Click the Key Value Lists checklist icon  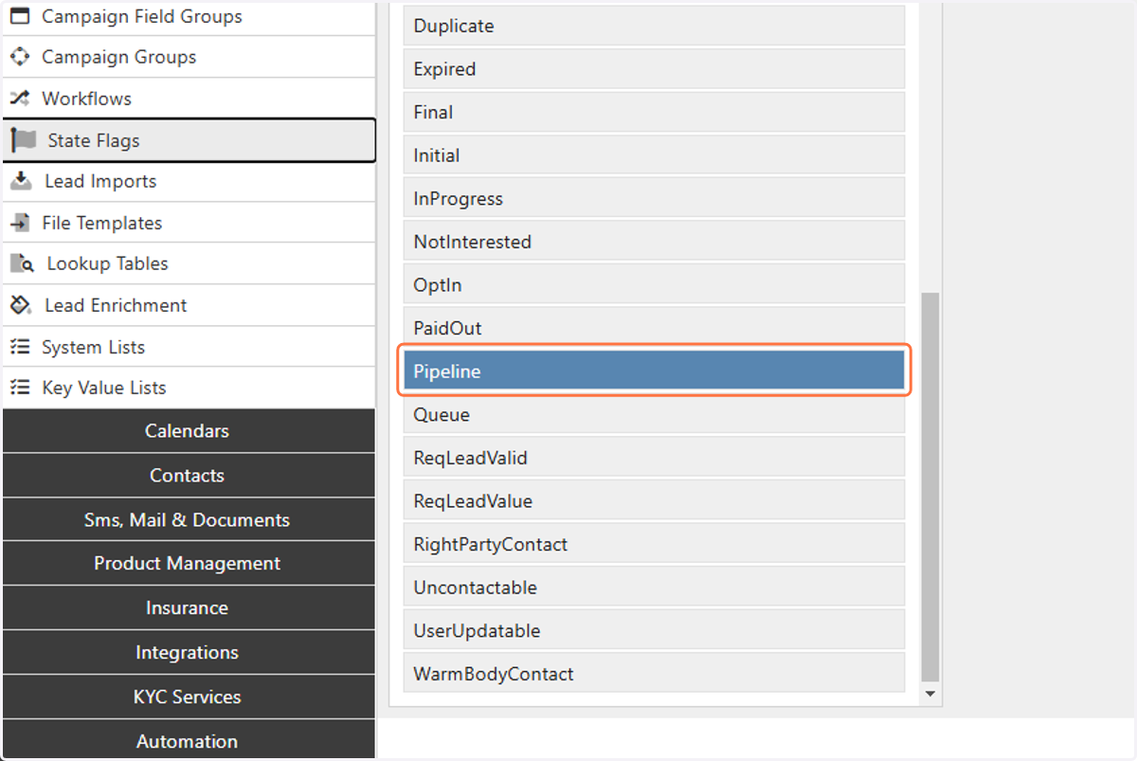click(20, 388)
